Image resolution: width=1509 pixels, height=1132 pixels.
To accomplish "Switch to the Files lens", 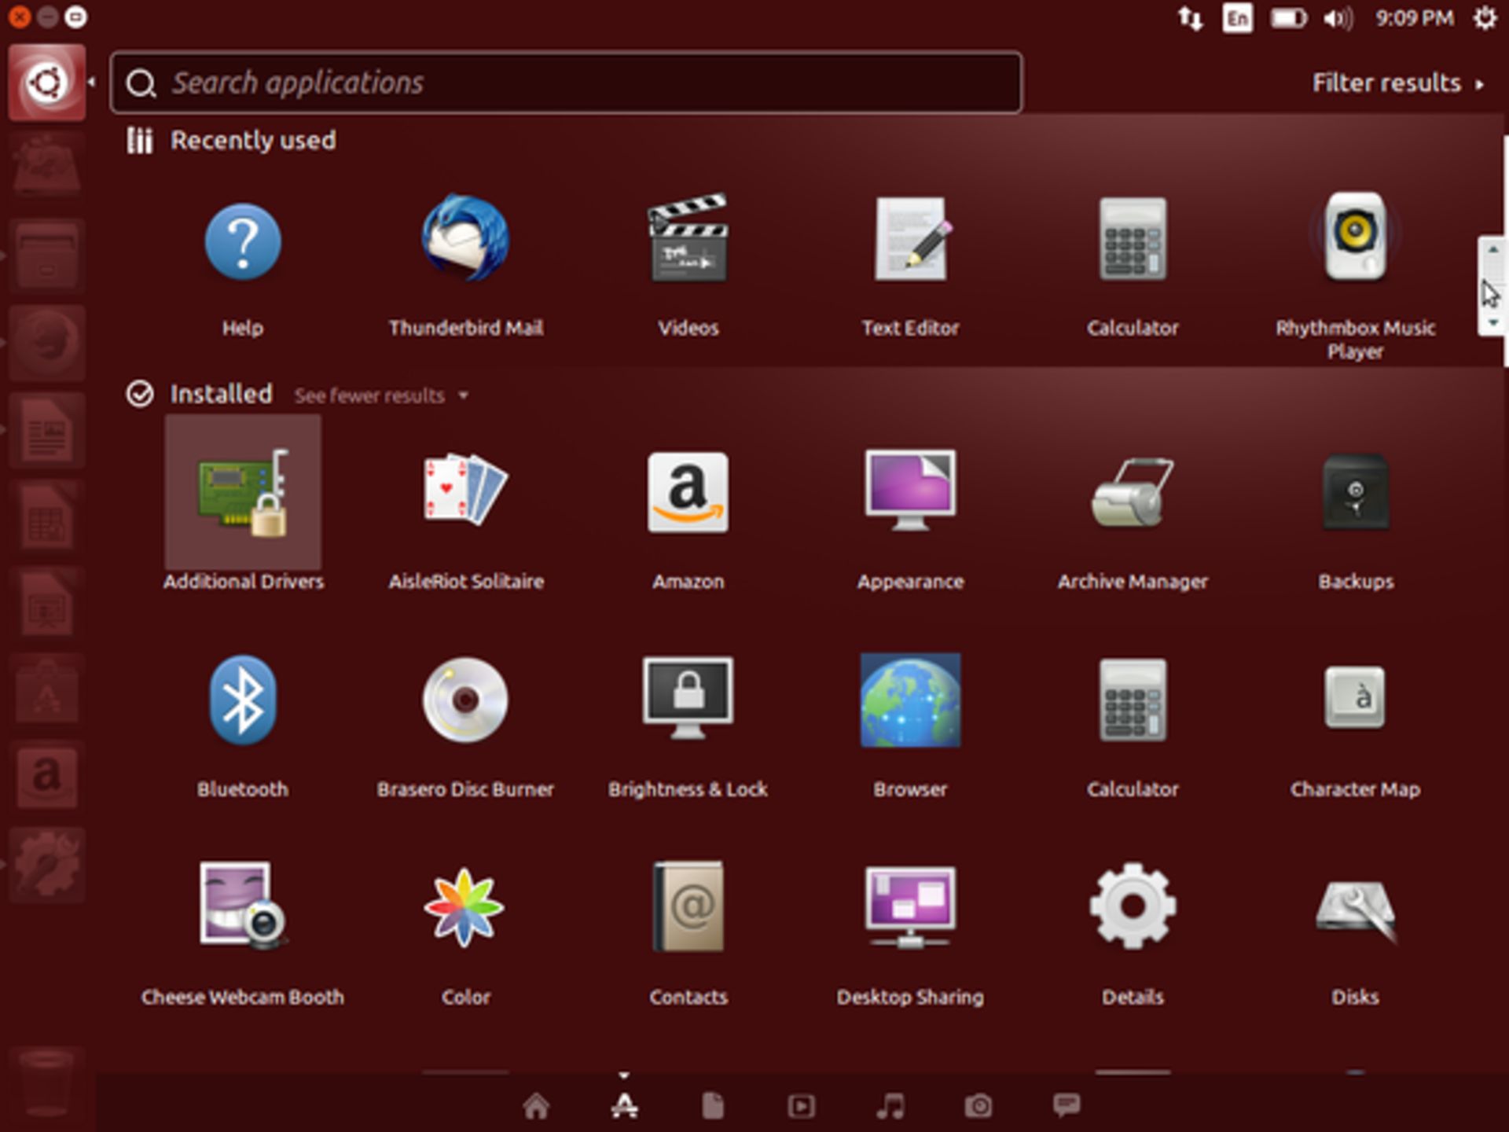I will [x=713, y=1106].
